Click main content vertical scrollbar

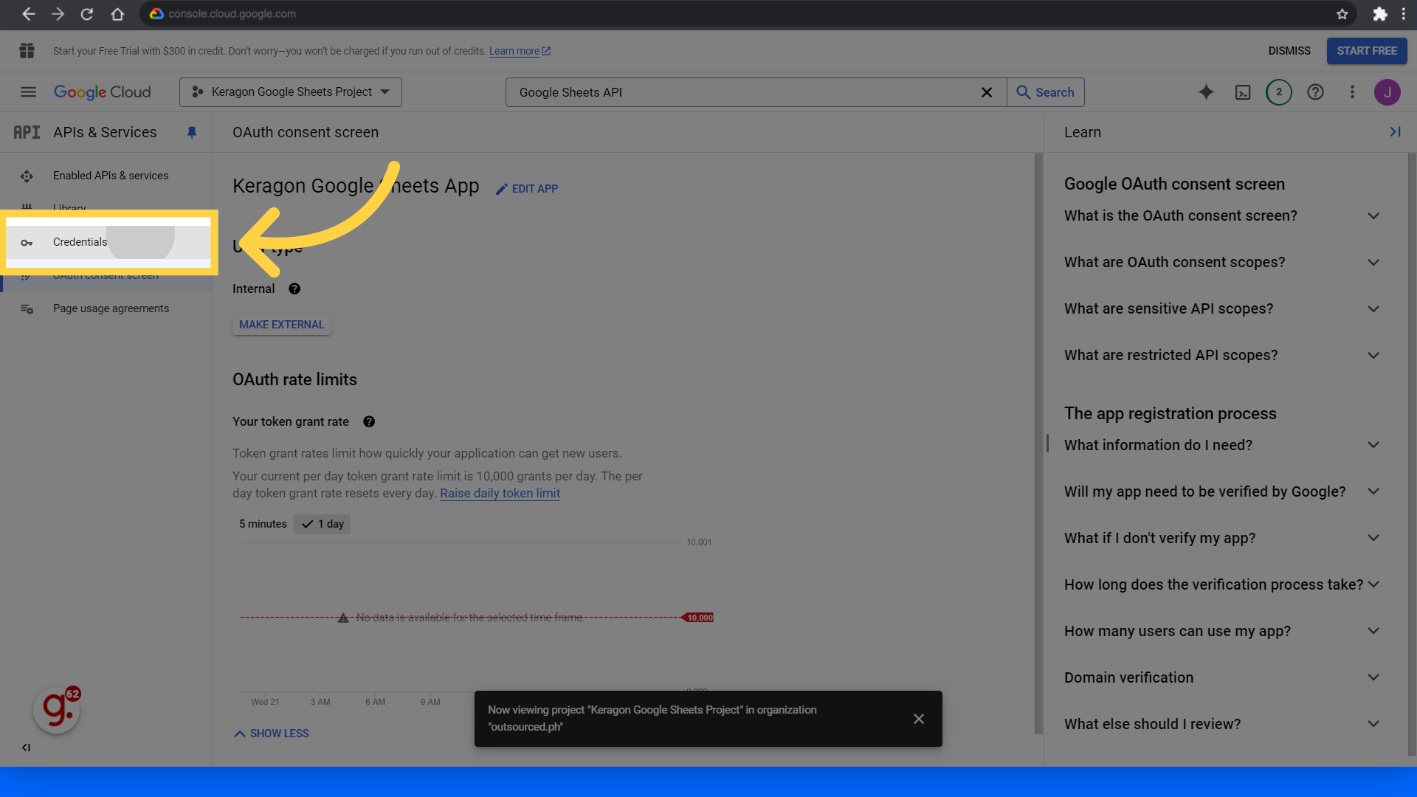(x=1038, y=443)
